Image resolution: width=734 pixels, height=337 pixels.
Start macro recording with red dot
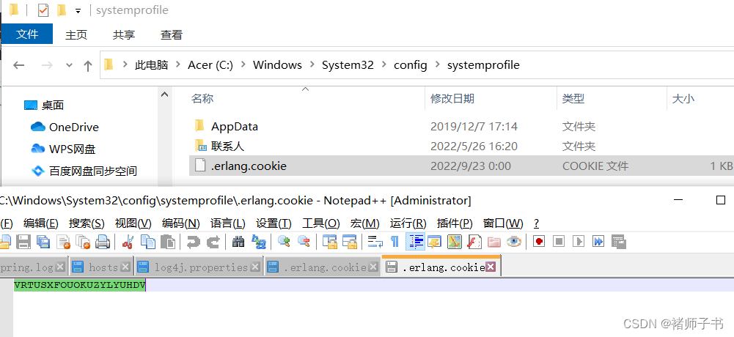pyautogui.click(x=539, y=242)
